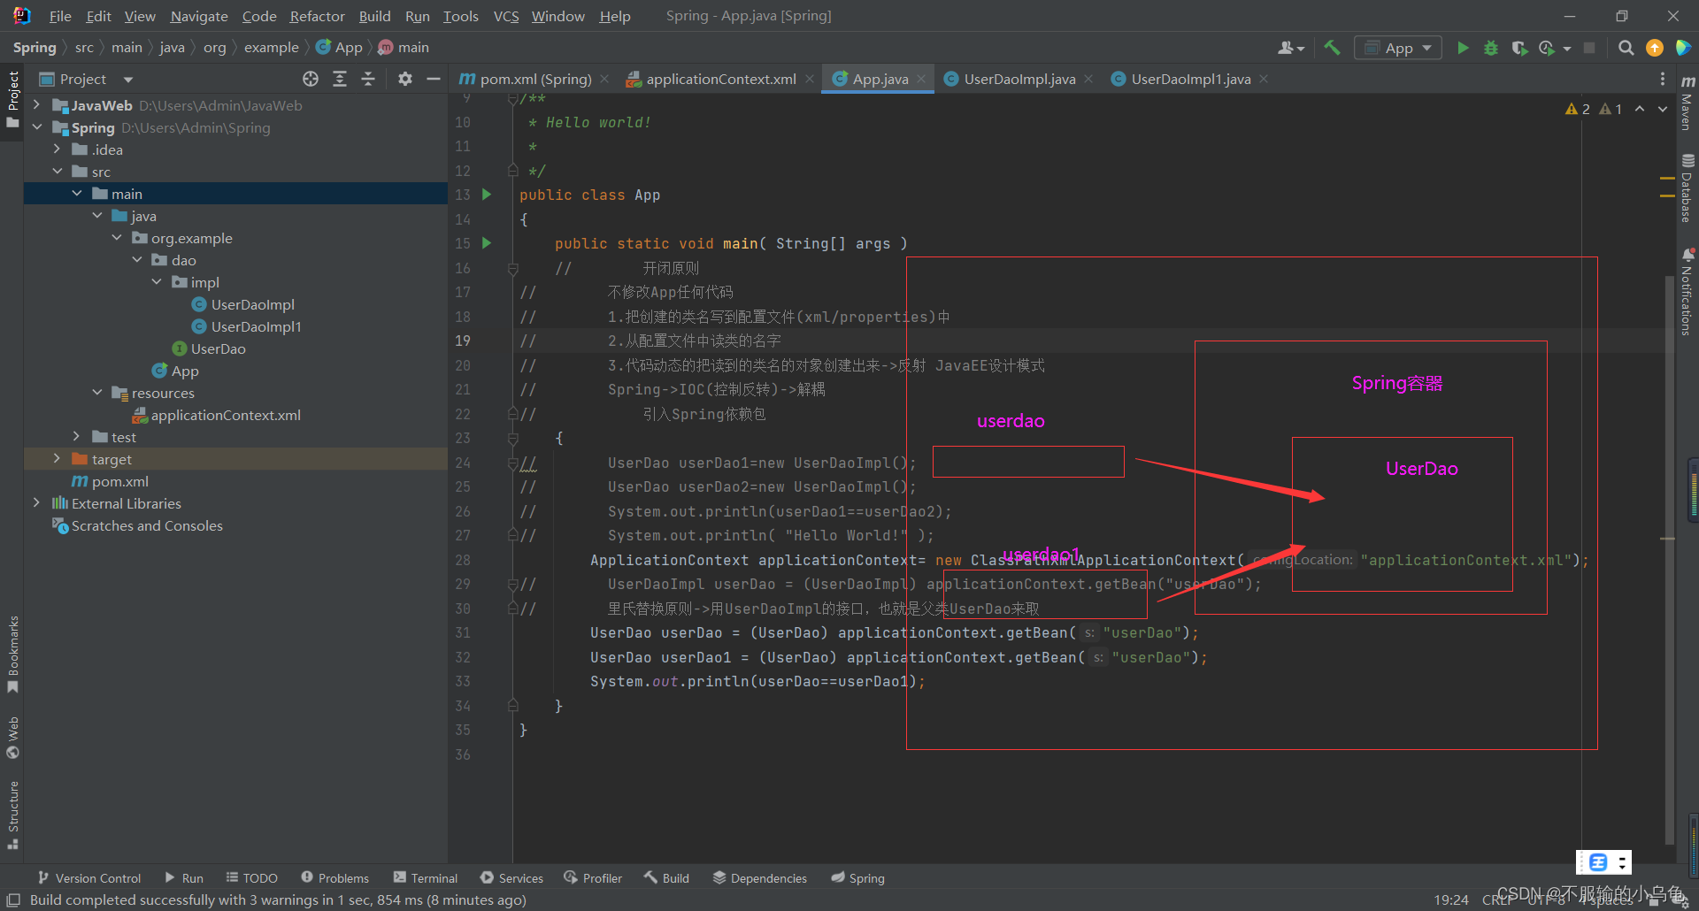Open Structure sidebar panel

click(12, 815)
